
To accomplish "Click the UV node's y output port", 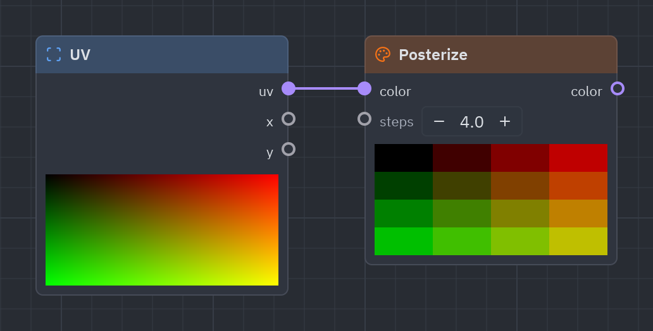I will pyautogui.click(x=289, y=149).
